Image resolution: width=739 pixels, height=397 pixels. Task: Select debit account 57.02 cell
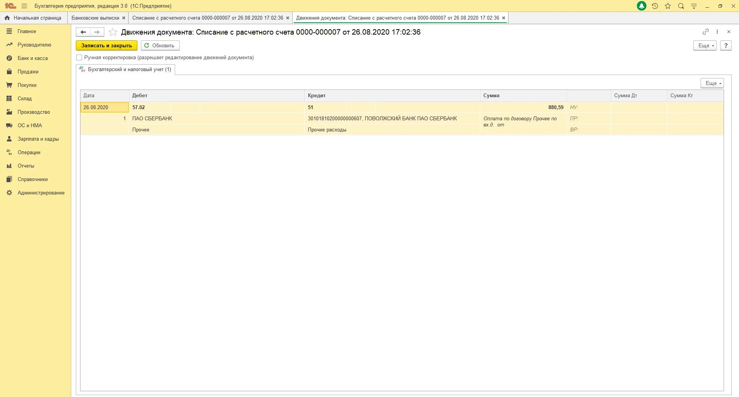[149, 108]
